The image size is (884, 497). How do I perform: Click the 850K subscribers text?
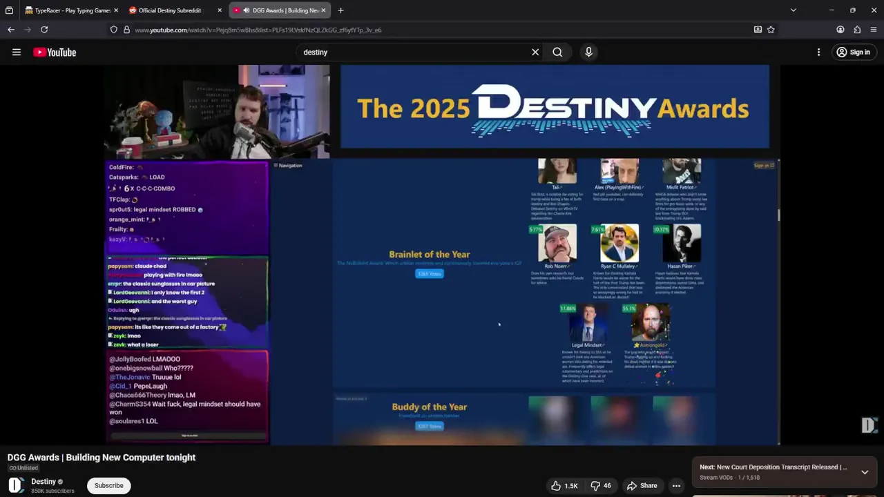[52, 491]
